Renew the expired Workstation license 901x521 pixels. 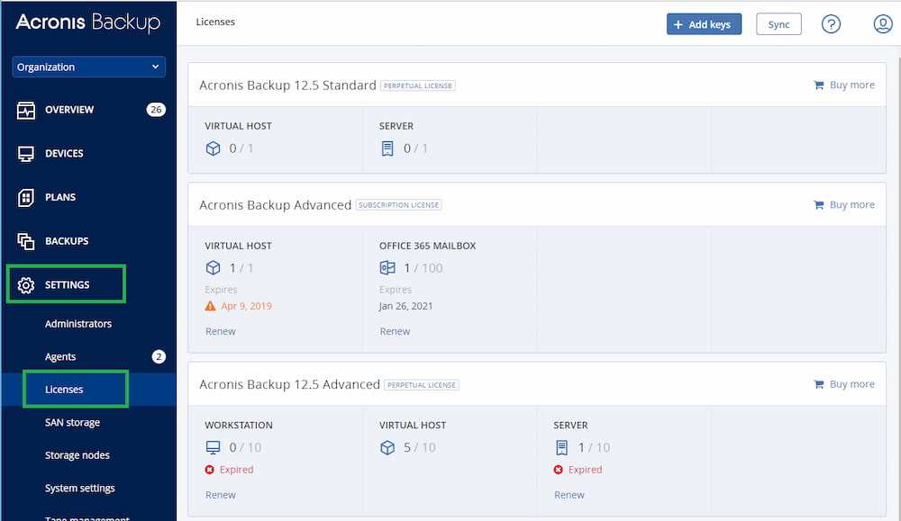(x=221, y=495)
